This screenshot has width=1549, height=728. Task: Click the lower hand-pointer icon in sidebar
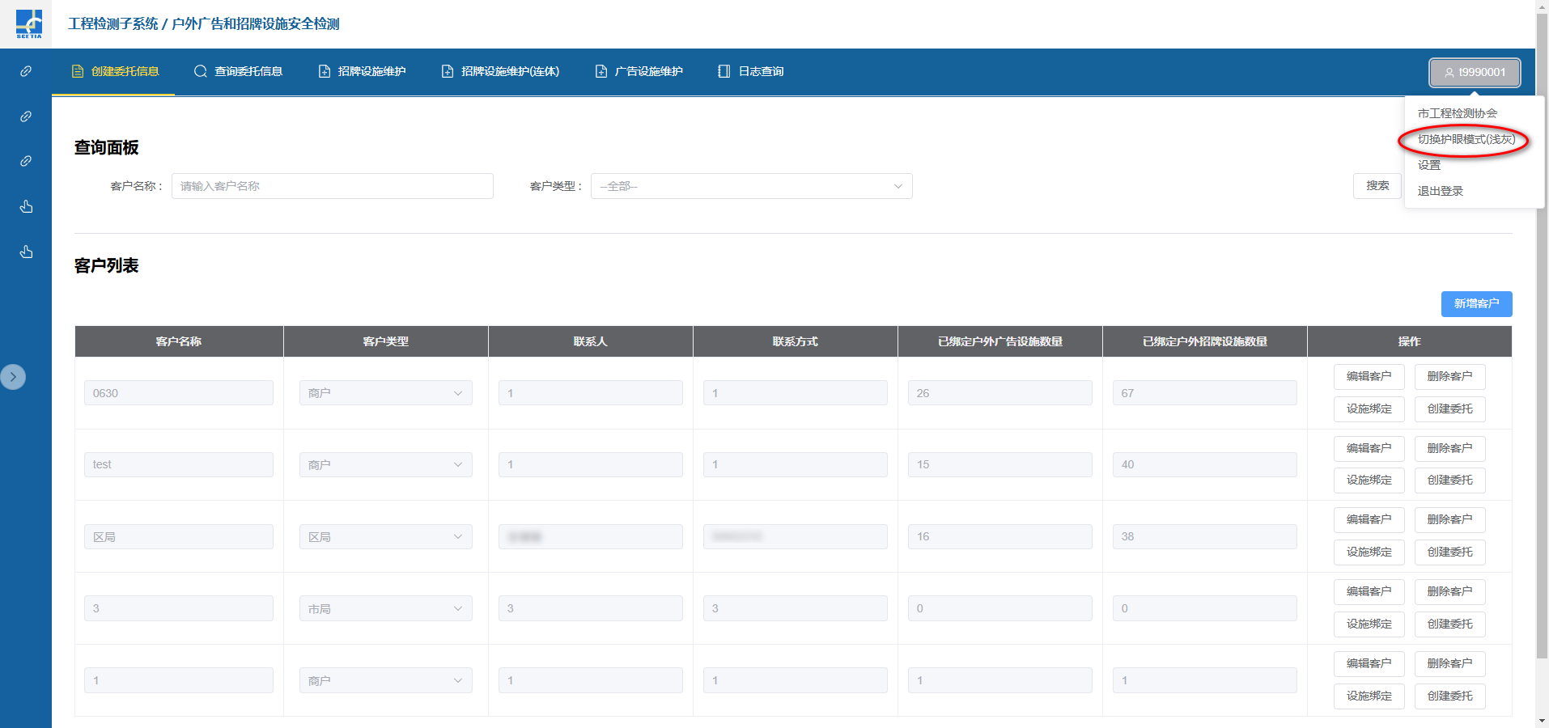(26, 252)
